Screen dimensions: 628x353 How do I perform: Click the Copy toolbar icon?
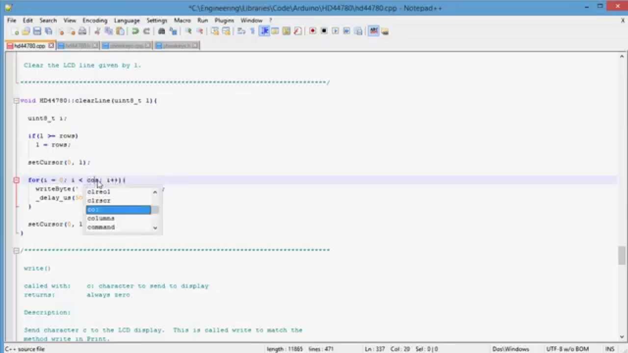point(108,31)
